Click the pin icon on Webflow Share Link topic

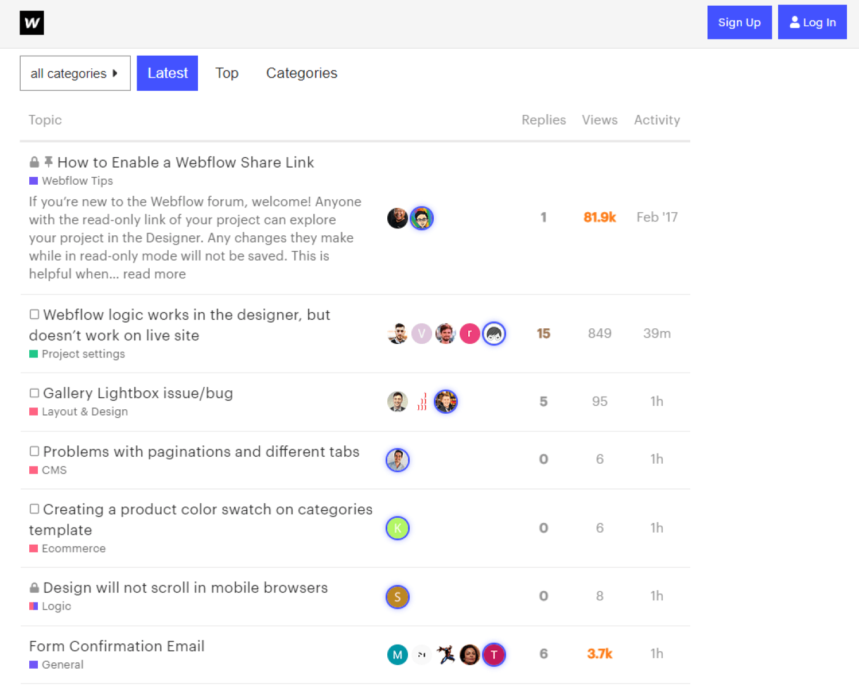[49, 162]
